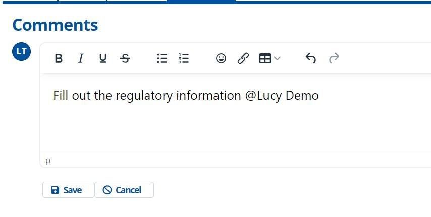431x217 pixels.
Task: Insert a numbered list
Action: point(184,58)
